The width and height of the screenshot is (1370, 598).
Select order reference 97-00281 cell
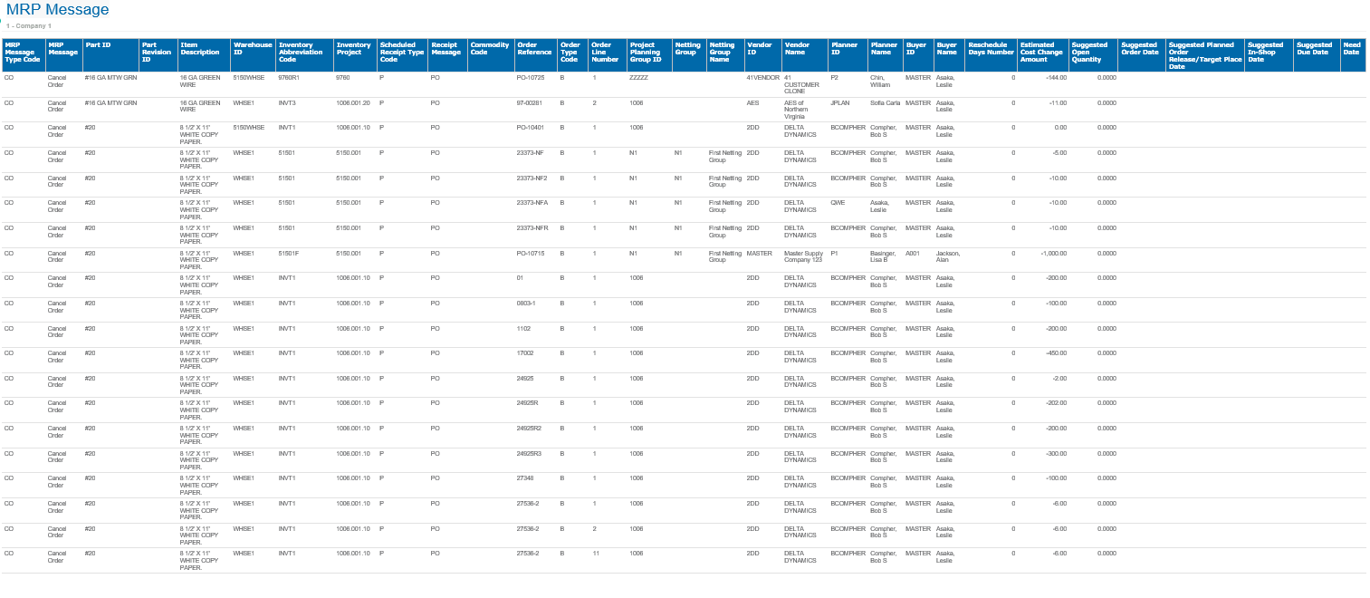click(x=529, y=103)
